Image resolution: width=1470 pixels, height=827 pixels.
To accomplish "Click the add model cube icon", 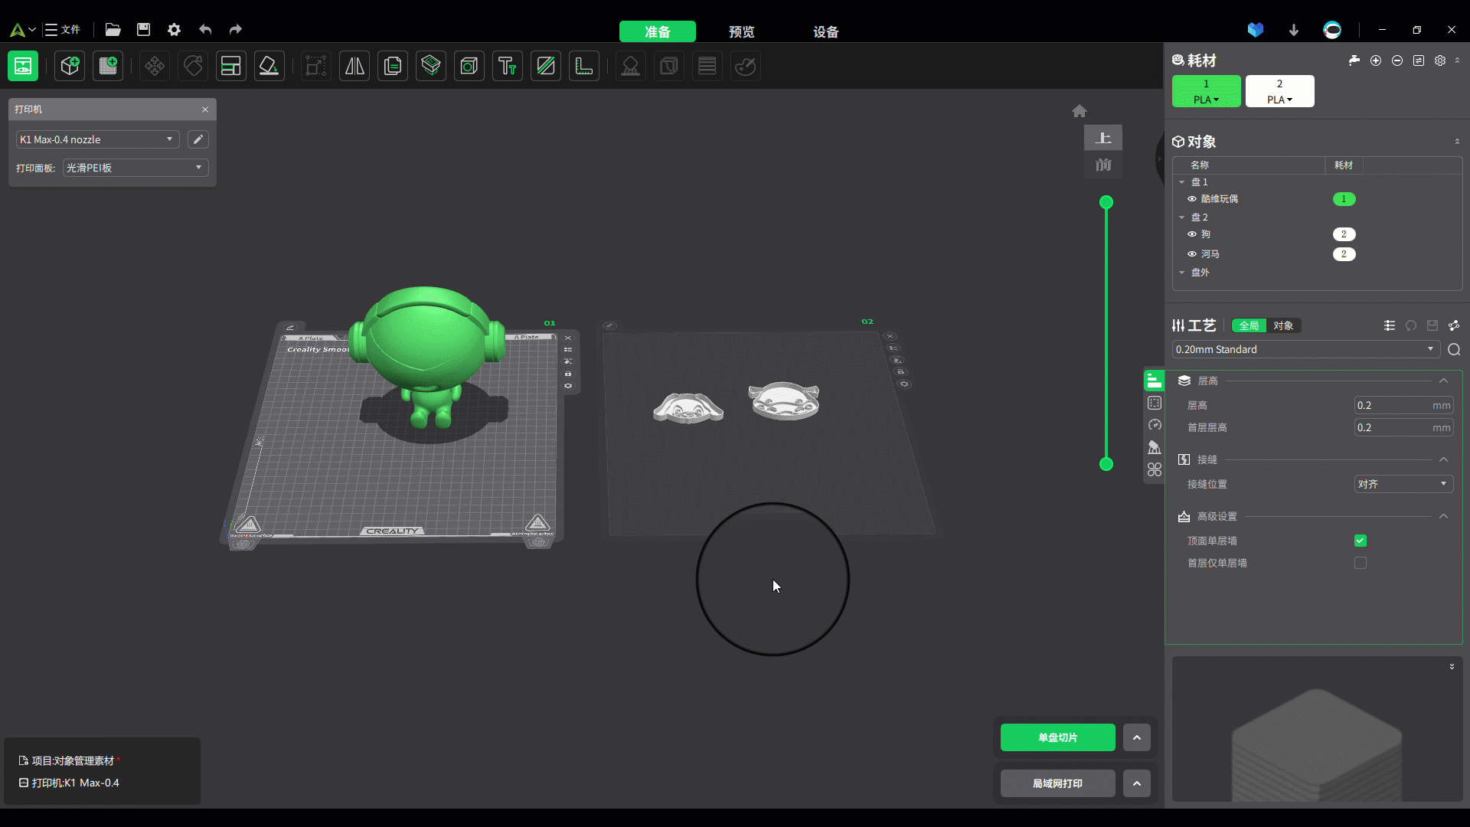I will (x=70, y=66).
